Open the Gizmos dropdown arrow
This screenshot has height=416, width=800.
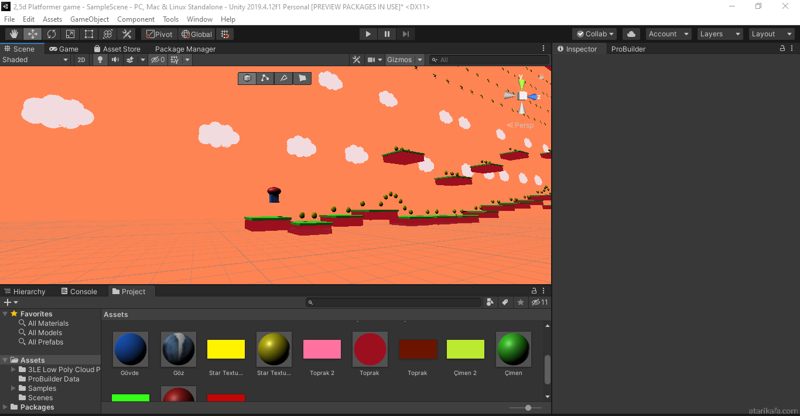click(420, 60)
